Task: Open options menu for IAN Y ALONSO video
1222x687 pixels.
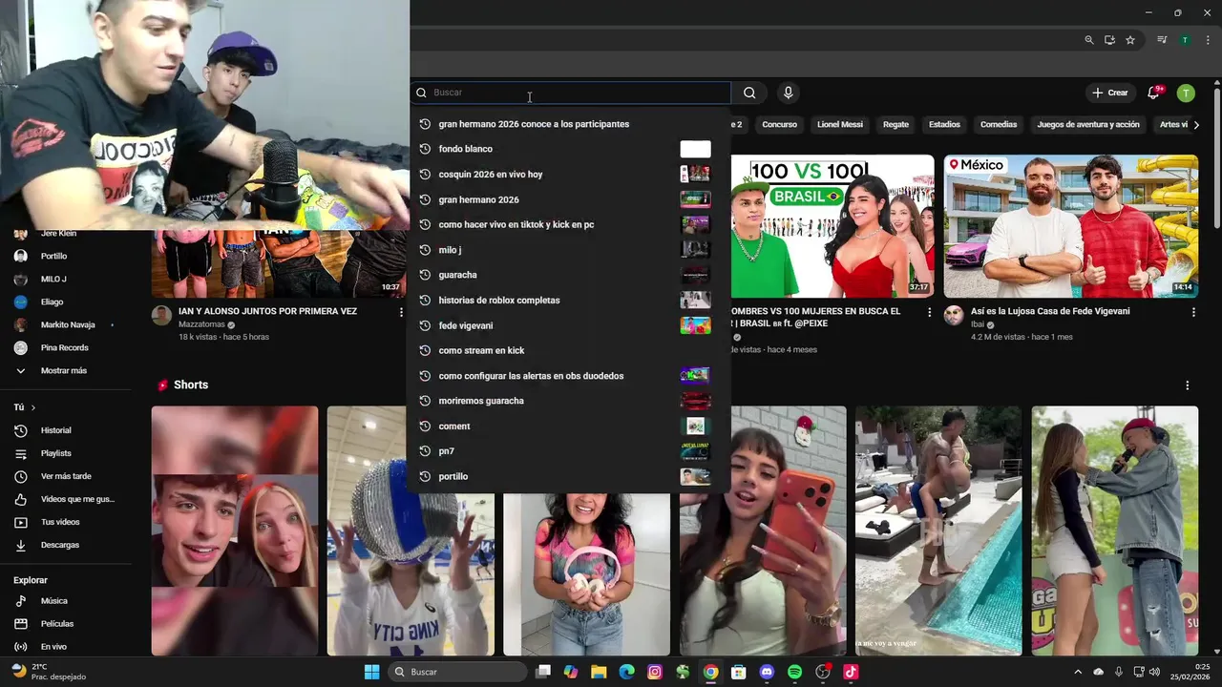Action: 401,312
